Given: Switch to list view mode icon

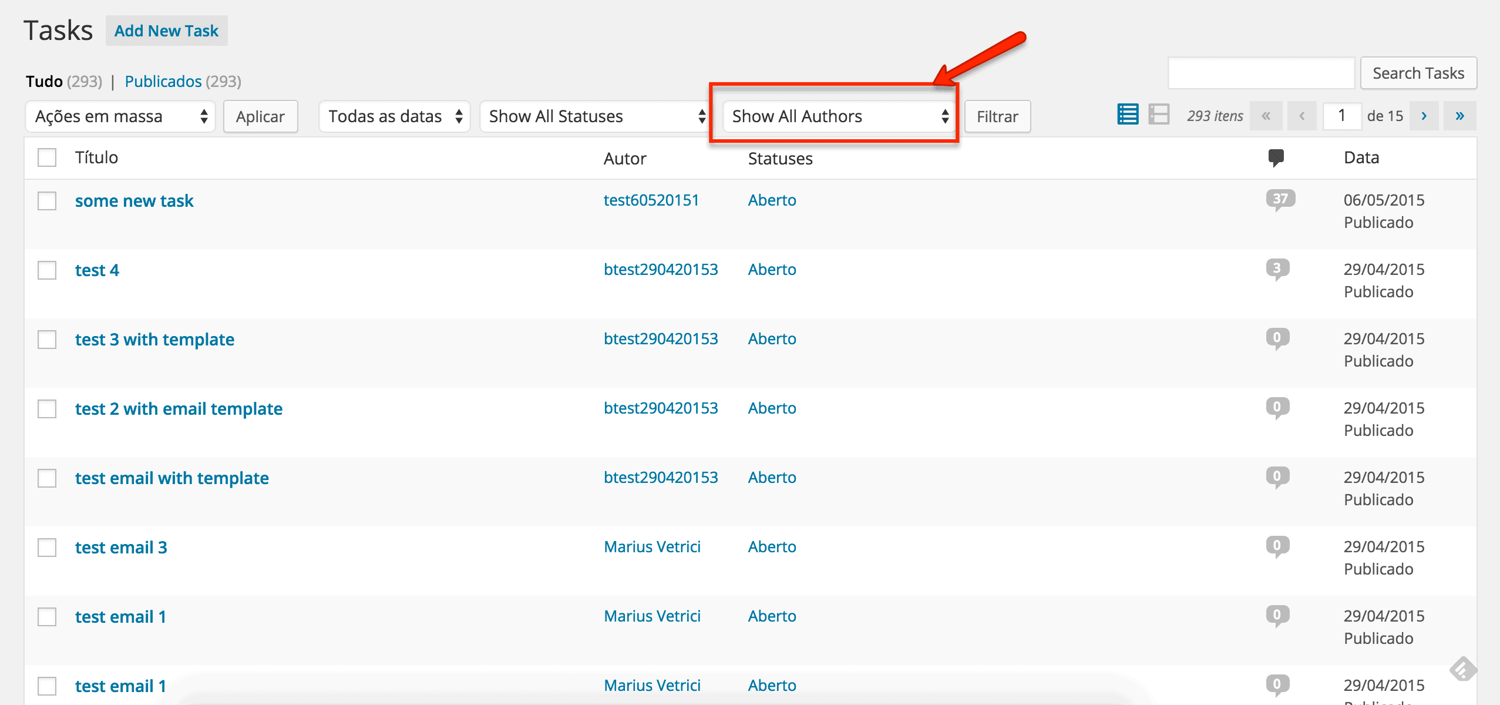Looking at the screenshot, I should coord(1127,115).
